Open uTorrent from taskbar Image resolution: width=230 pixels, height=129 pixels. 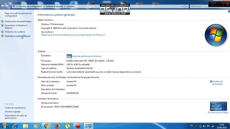coord(68,126)
